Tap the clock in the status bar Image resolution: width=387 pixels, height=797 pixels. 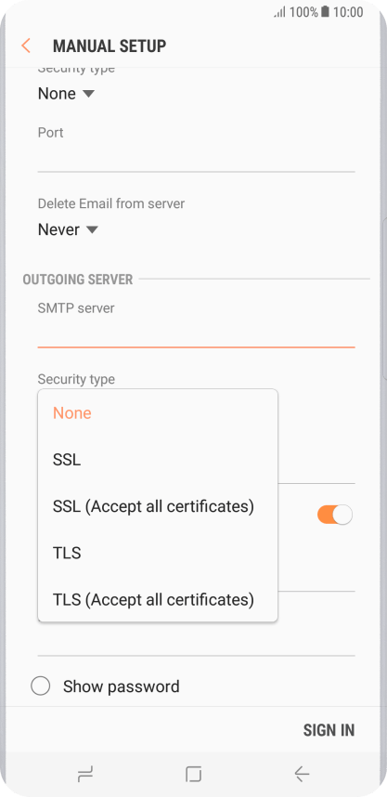tap(348, 12)
